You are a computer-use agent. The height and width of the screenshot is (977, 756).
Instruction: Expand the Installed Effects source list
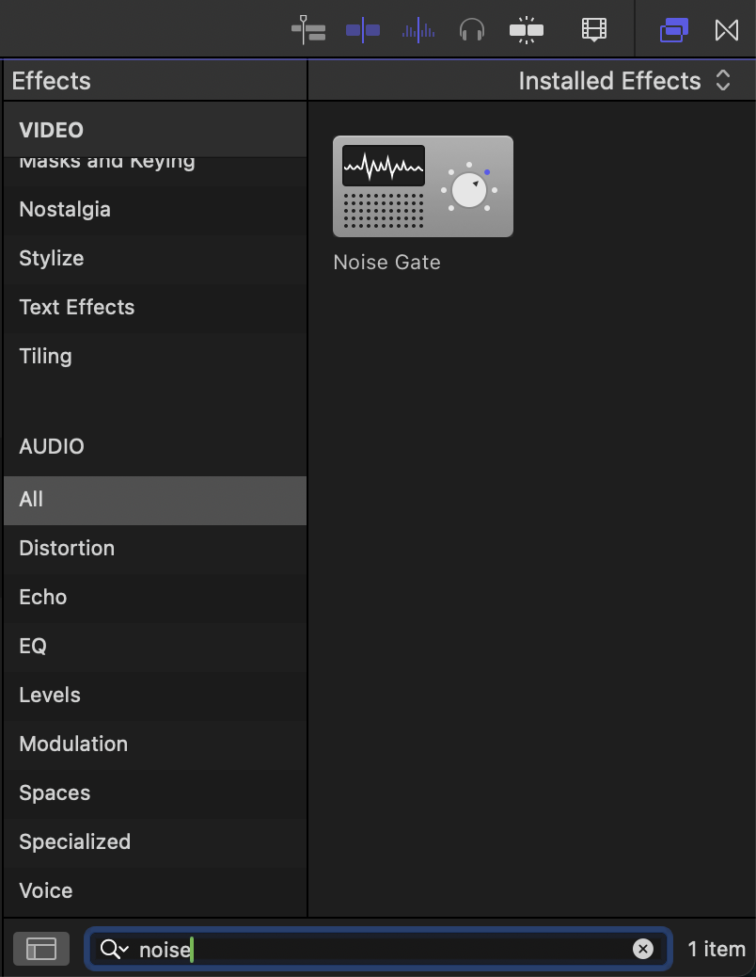click(x=722, y=81)
